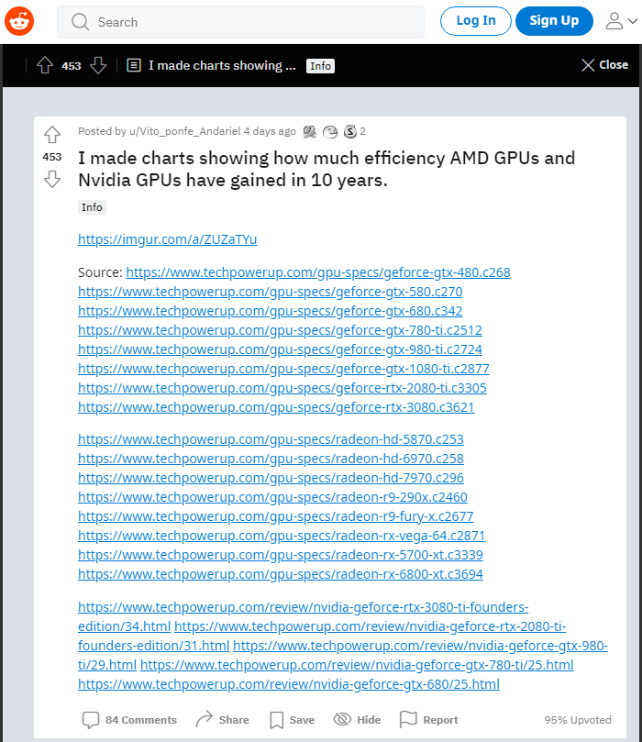Click the Info flair in the black header
This screenshot has width=642, height=742.
tap(320, 66)
